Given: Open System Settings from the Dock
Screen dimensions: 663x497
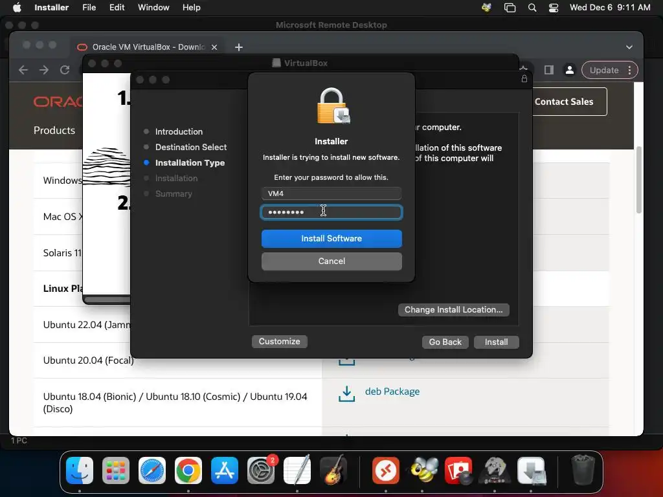Looking at the screenshot, I should pos(260,470).
